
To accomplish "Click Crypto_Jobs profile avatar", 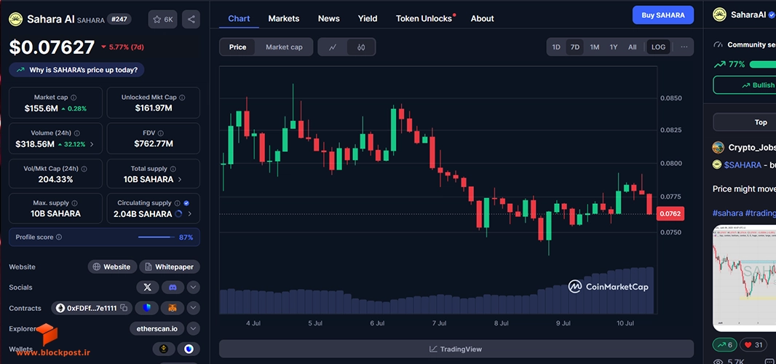I will click(718, 147).
